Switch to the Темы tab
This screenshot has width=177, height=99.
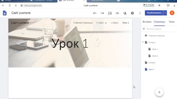[x=171, y=22]
